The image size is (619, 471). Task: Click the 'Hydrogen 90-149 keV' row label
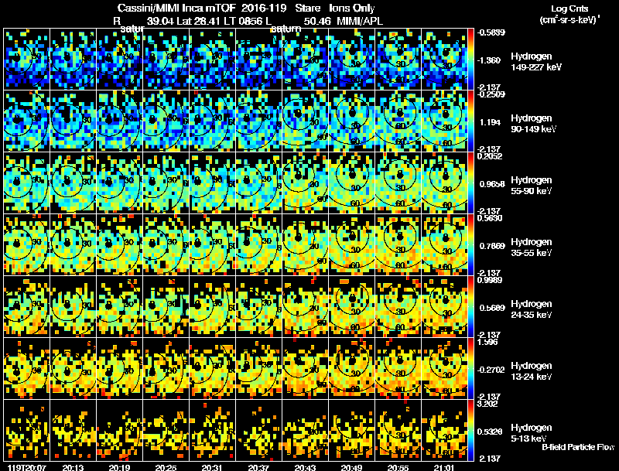[x=533, y=124]
